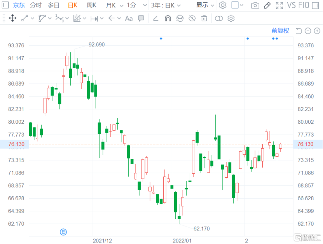Click the E earnings marker on timeline
The height and width of the screenshot is (244, 323).
point(63,232)
